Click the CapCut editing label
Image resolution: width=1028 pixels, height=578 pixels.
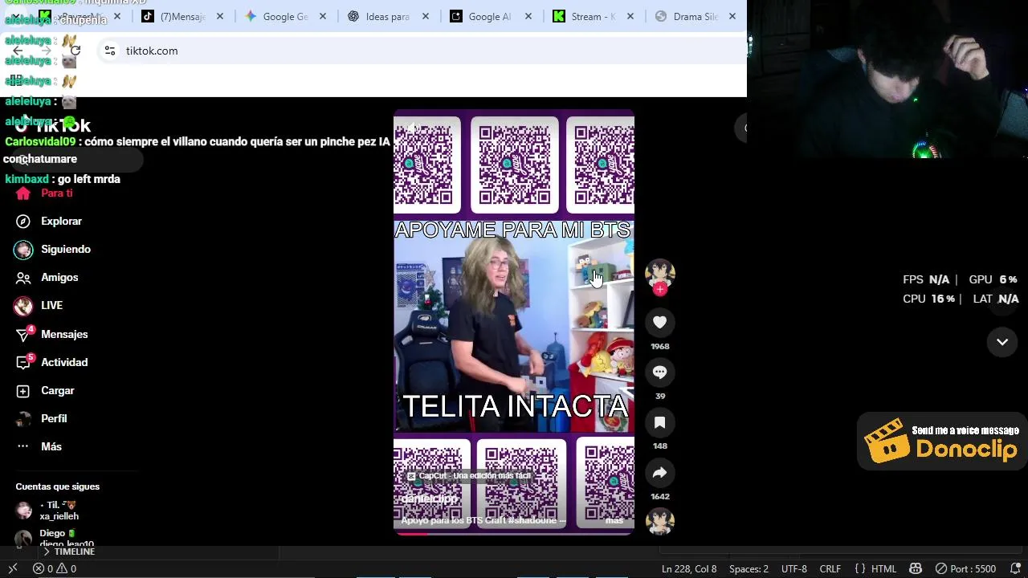click(469, 475)
